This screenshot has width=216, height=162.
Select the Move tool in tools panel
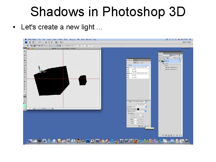(x=25, y=51)
